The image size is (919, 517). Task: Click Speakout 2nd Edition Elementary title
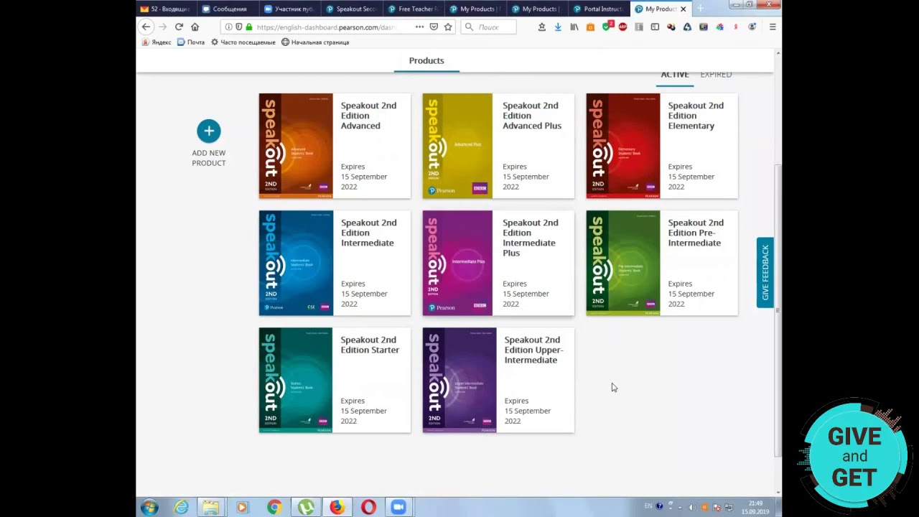coord(696,116)
